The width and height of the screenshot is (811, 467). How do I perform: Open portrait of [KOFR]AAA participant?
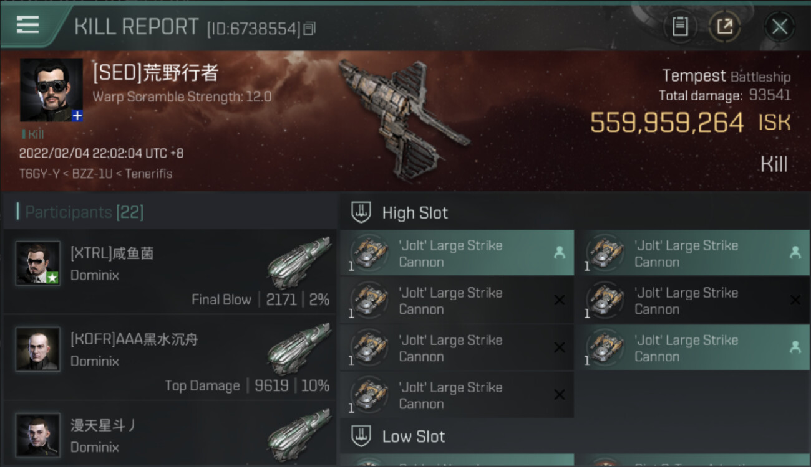click(x=38, y=349)
